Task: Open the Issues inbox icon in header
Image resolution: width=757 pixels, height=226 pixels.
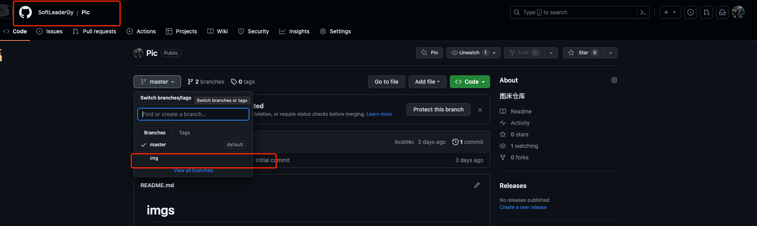Action: [x=691, y=12]
